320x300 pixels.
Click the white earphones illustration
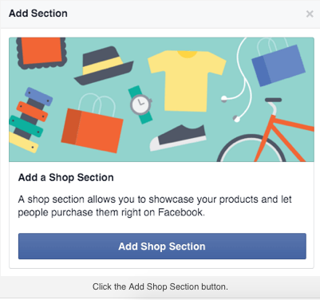point(238,80)
